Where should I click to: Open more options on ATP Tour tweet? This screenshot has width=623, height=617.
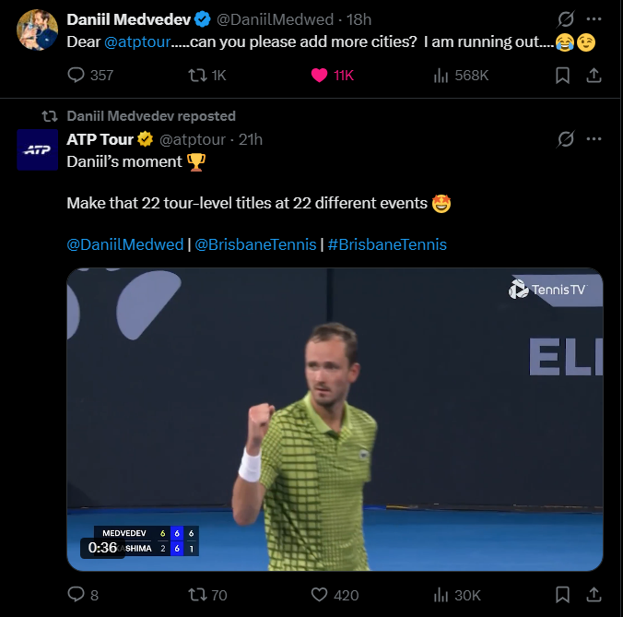(x=594, y=139)
